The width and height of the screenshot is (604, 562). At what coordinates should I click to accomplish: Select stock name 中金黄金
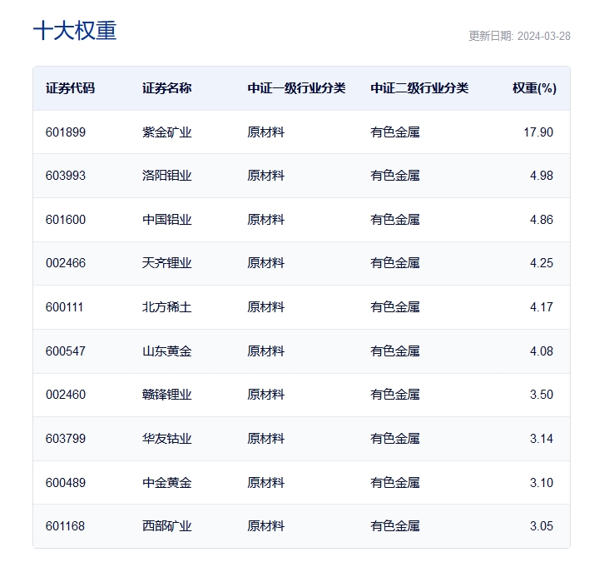click(x=166, y=483)
